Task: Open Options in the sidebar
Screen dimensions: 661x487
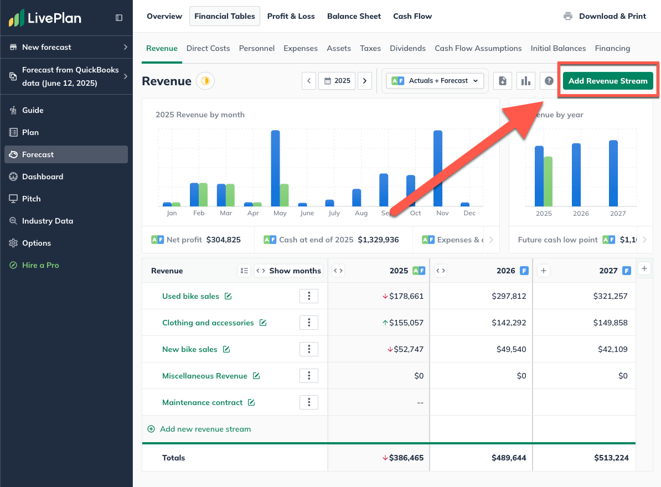Action: (x=66, y=243)
